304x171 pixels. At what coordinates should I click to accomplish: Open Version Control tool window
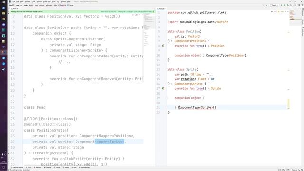pyautogui.click(x=17, y=167)
